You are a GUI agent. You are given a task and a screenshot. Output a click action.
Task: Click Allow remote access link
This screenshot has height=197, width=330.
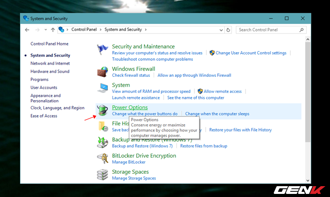[222, 91]
